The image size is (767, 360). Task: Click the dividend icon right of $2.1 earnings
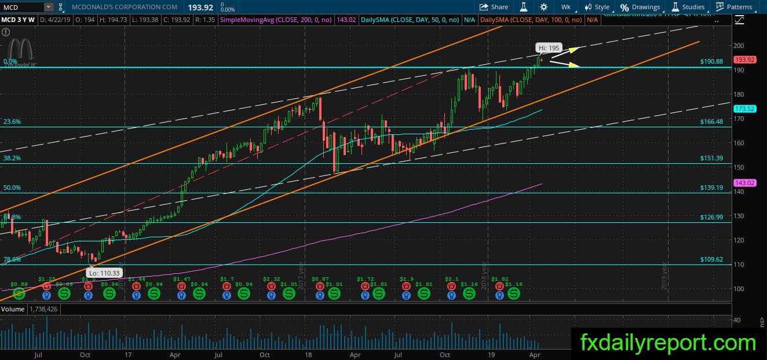click(470, 295)
